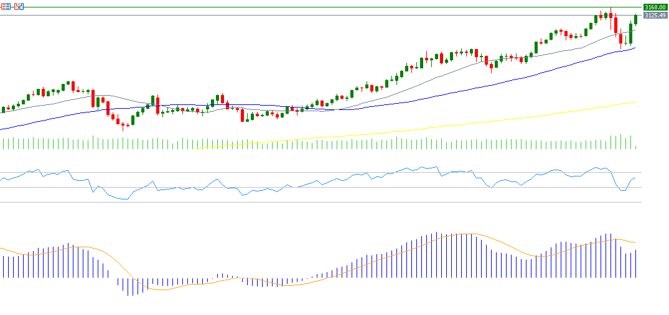Toggle the One Click Trading panel icon
Screen dimensions: 669x315
tap(19, 6)
